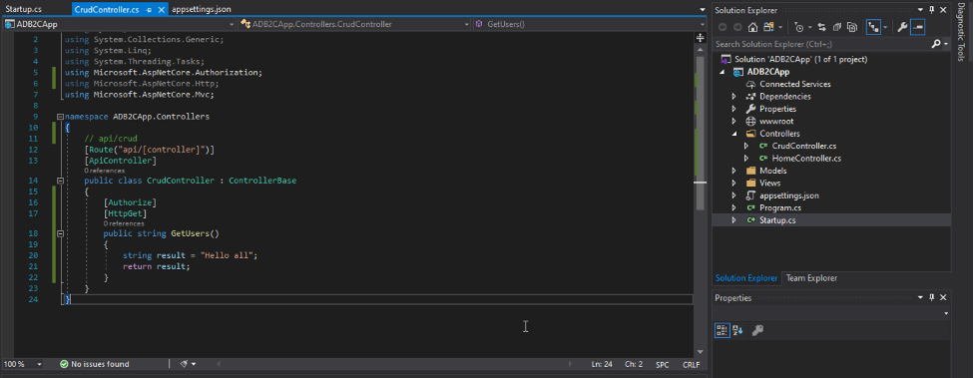This screenshot has width=975, height=378.
Task: Open the file nesting dropdown arrow
Action: coord(884,28)
